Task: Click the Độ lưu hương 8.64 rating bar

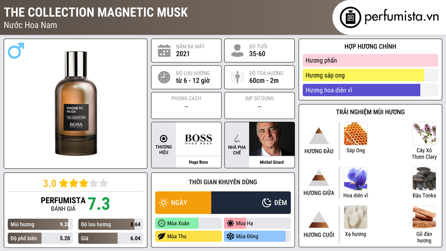Action: (x=111, y=224)
